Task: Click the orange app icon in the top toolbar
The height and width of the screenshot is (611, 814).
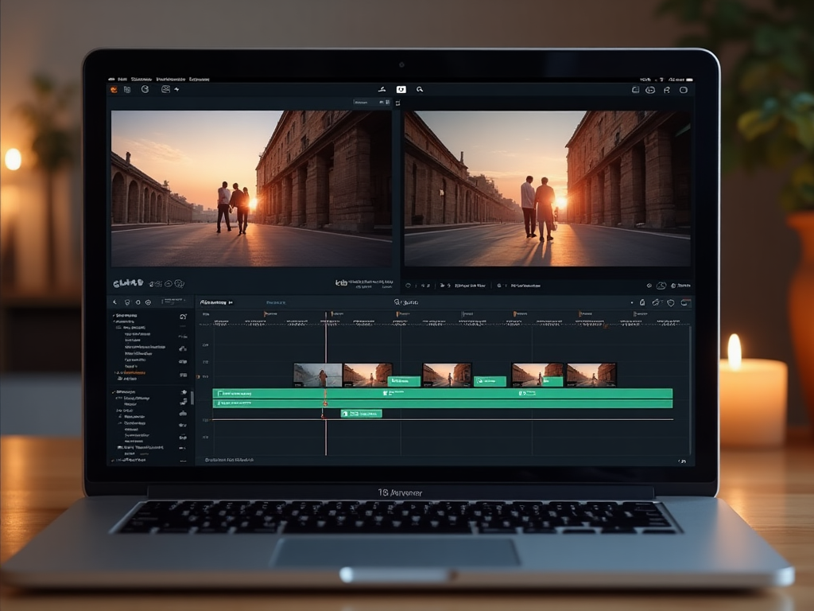Action: click(x=114, y=90)
